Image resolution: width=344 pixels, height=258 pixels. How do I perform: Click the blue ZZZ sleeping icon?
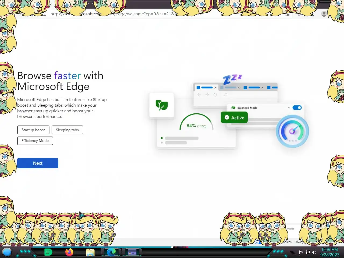click(x=232, y=79)
